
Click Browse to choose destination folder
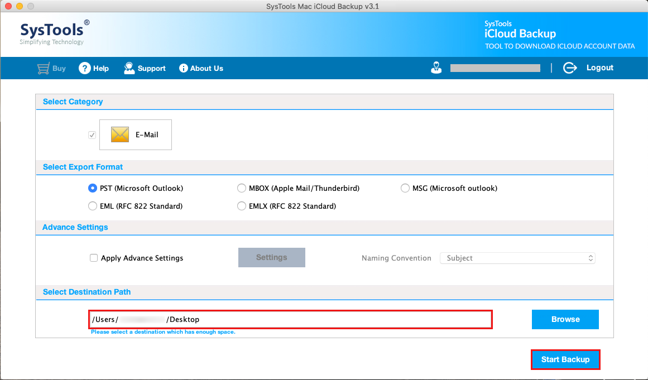565,319
